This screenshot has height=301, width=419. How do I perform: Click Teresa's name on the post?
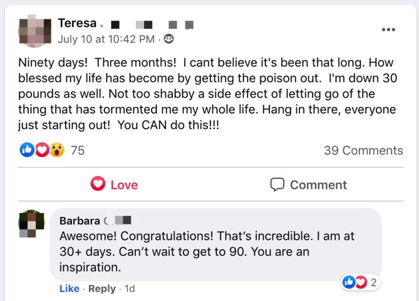point(77,23)
